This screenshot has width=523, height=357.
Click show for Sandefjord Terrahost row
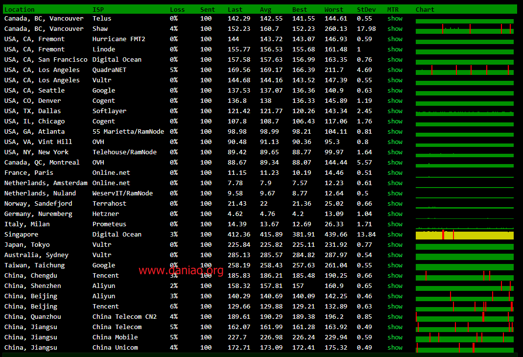(395, 204)
